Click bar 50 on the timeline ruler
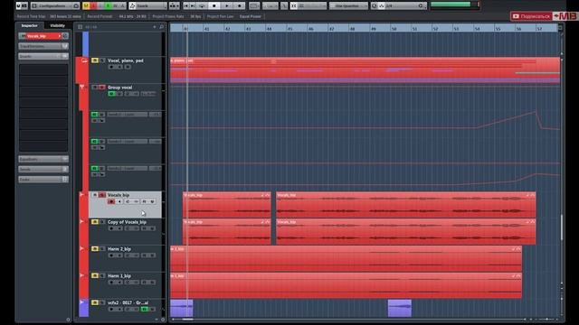579x325 pixels. coord(394,28)
